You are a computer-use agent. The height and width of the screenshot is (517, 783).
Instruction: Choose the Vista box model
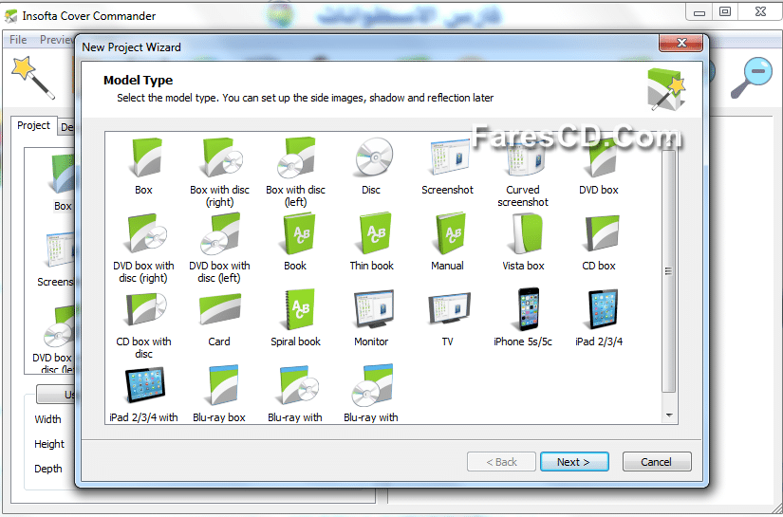pyautogui.click(x=523, y=243)
